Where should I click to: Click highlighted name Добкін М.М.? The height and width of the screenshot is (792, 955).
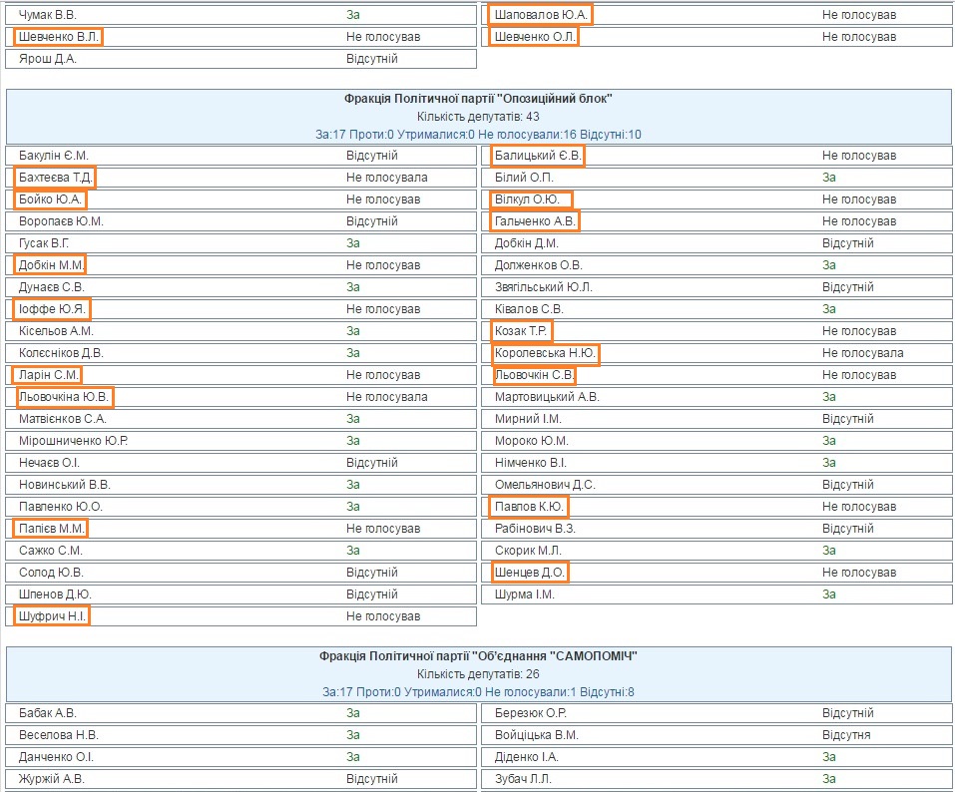click(51, 265)
